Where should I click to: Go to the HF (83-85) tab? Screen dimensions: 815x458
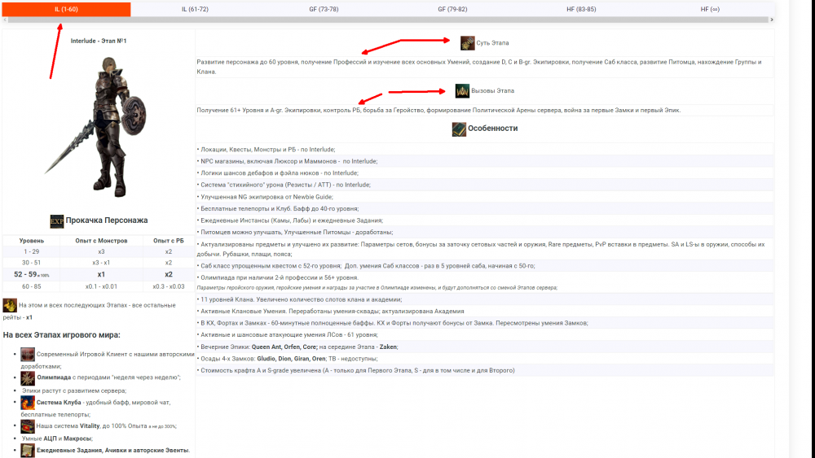coord(580,9)
